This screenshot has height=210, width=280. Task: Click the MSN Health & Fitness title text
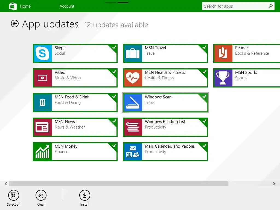coord(165,72)
